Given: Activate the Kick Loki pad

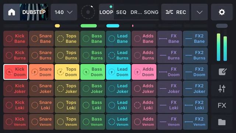Looking at the screenshot, I should pyautogui.click(x=16, y=105).
